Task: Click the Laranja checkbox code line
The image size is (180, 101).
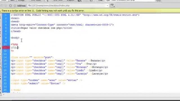Action: point(59,74)
